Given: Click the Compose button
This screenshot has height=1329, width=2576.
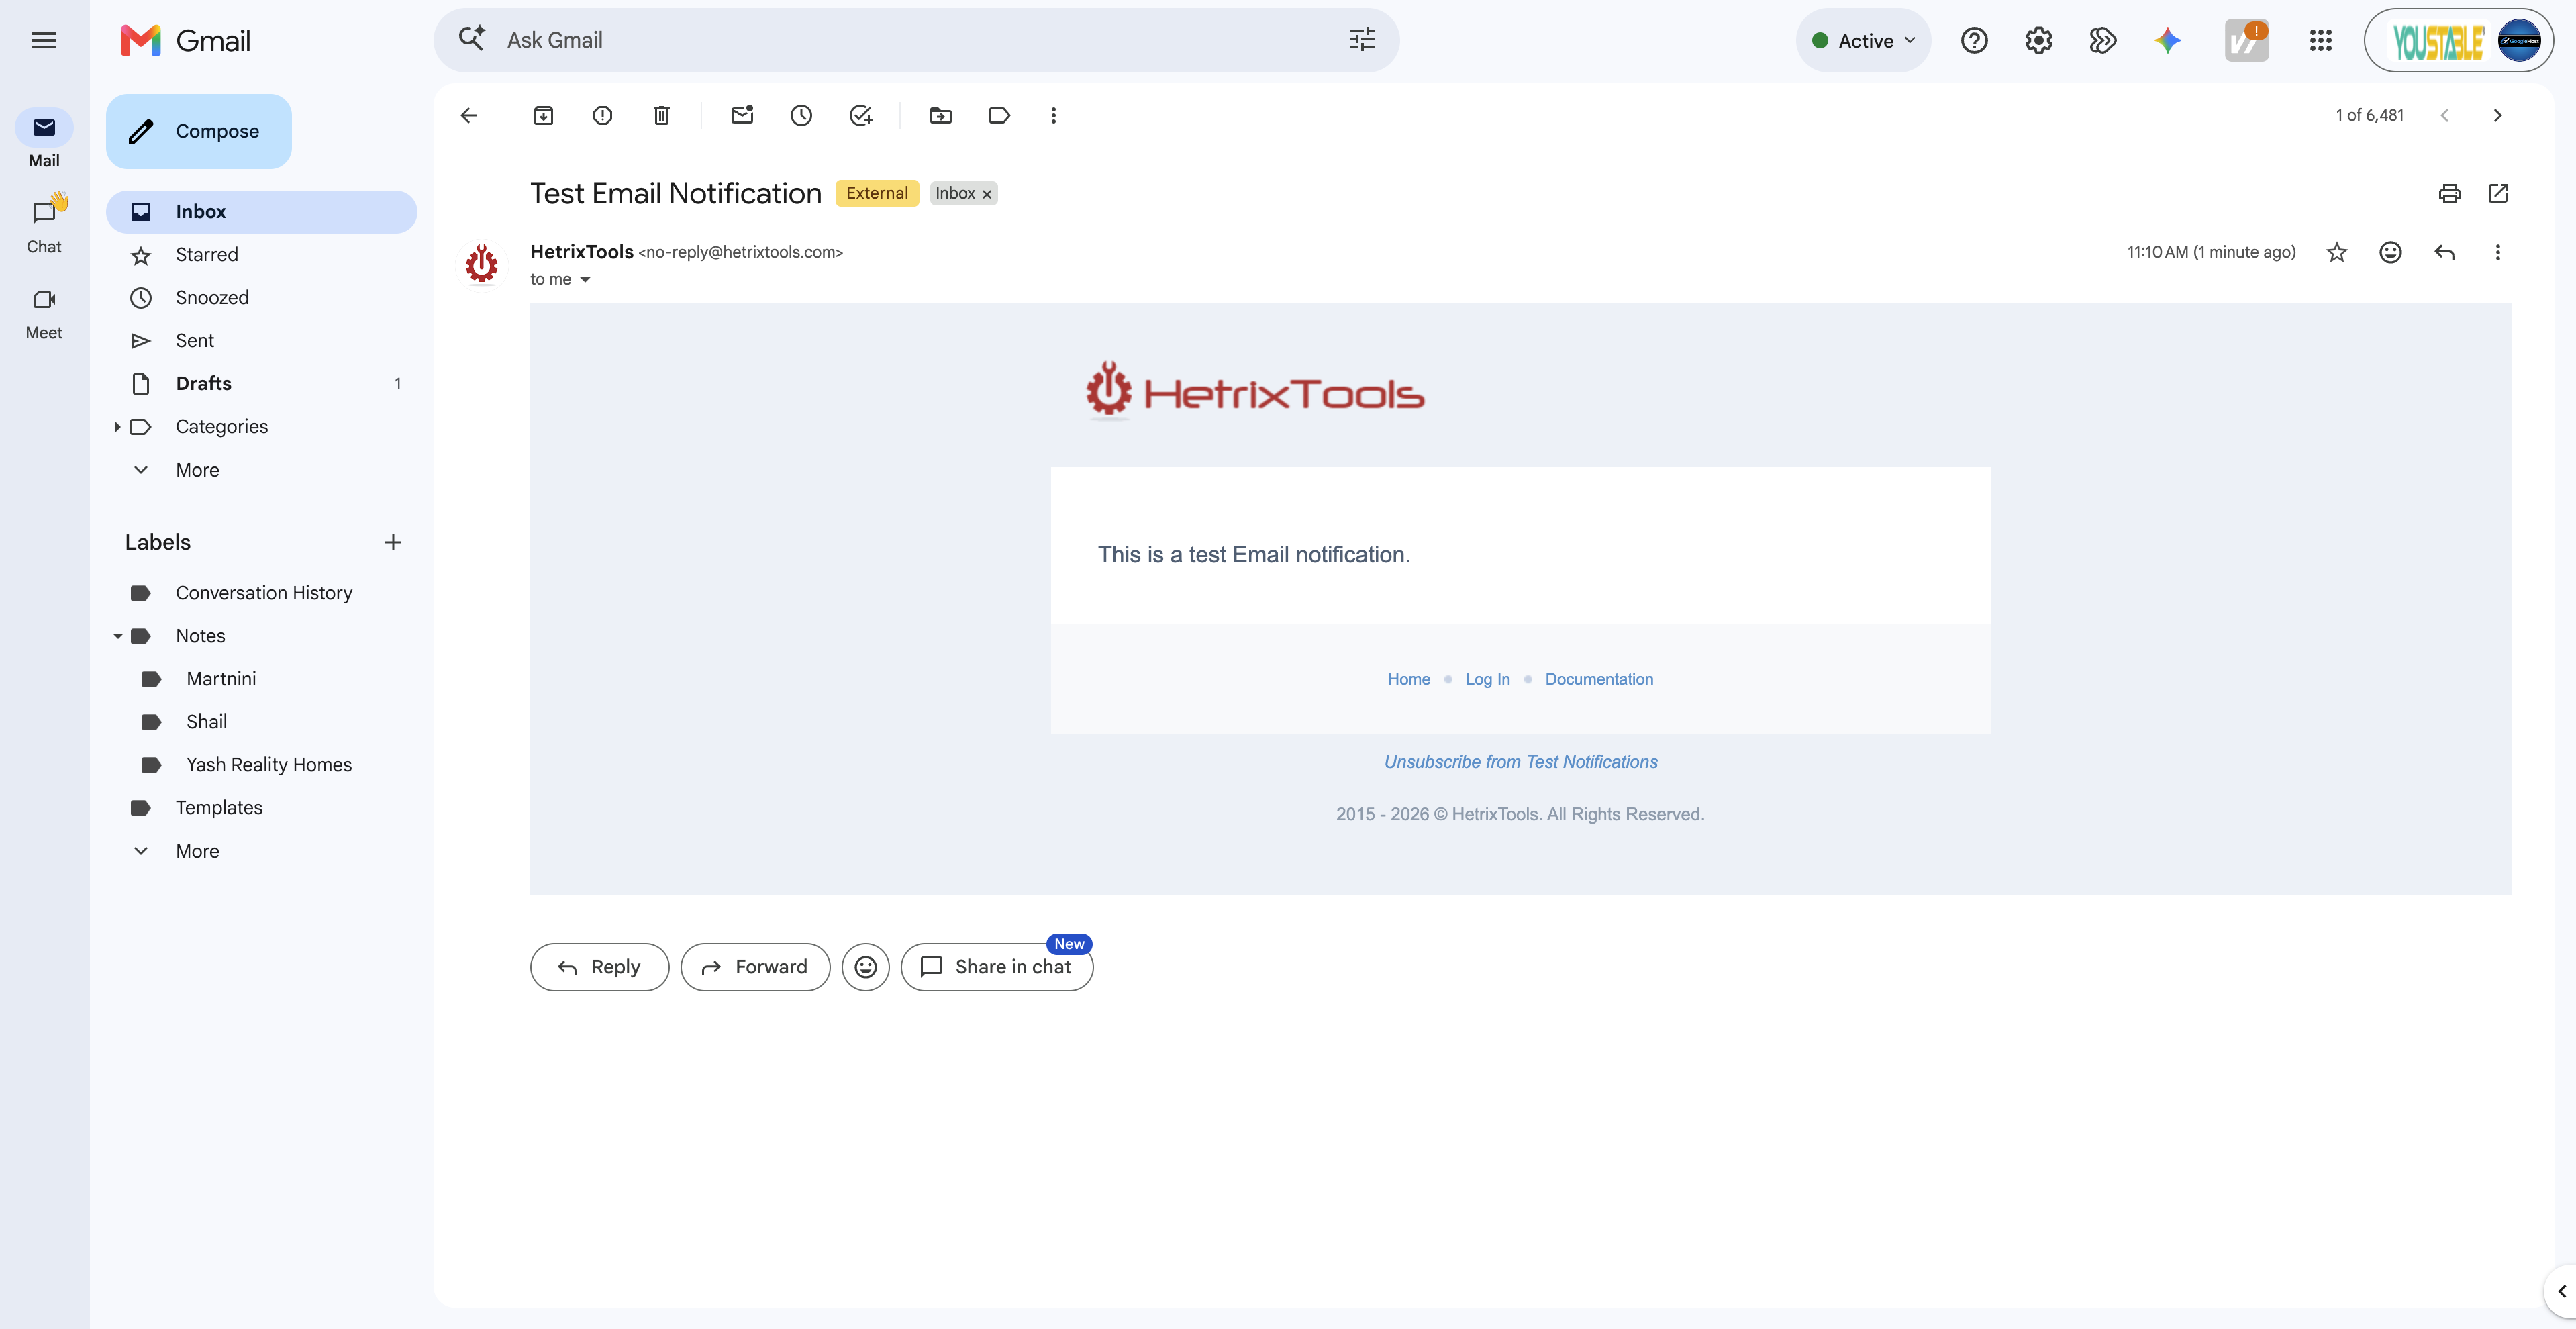Looking at the screenshot, I should coord(199,131).
